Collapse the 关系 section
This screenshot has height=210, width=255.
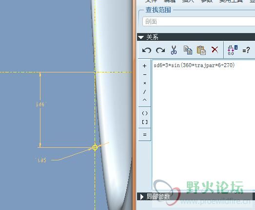pyautogui.click(x=141, y=37)
